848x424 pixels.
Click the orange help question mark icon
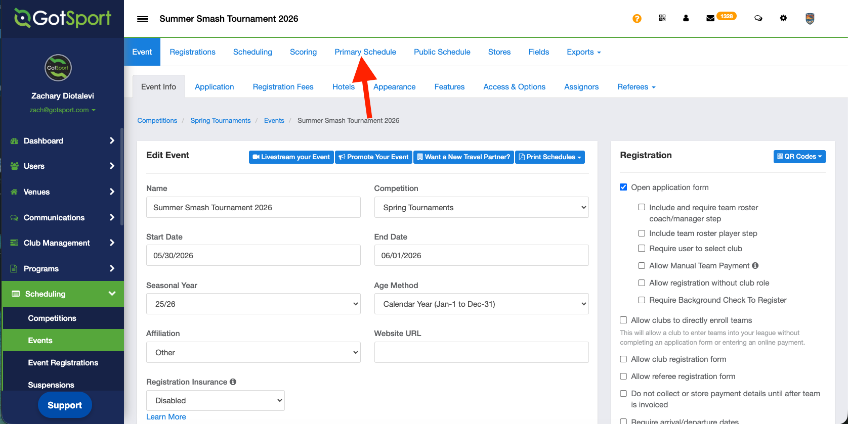click(637, 19)
